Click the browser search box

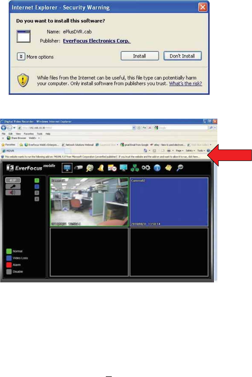tap(181, 128)
